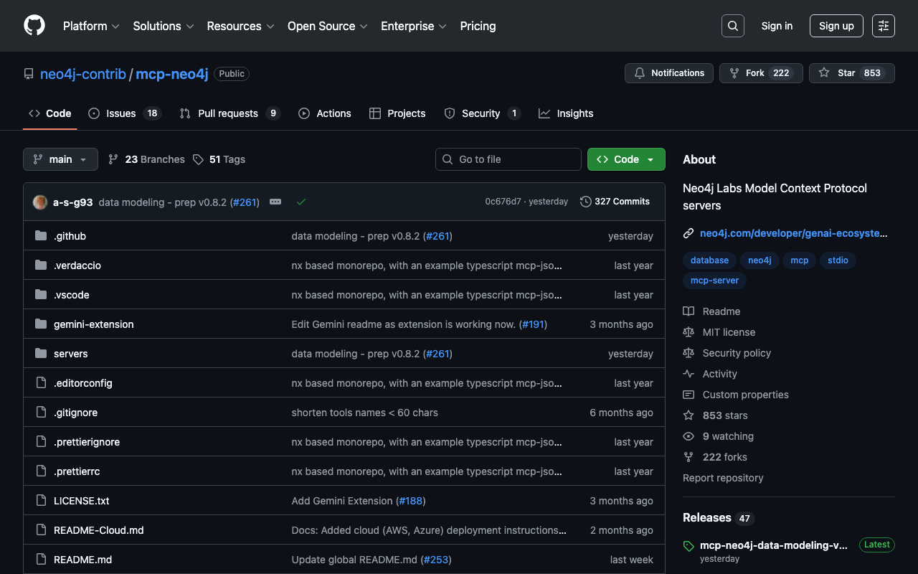
Task: Fork the repository
Action: coord(760,73)
